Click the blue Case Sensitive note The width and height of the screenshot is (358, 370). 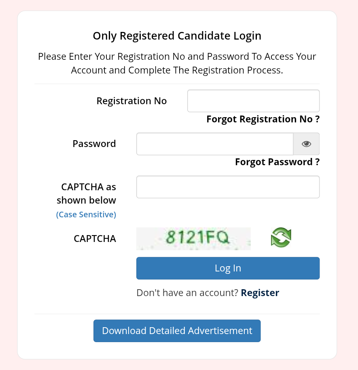coord(86,214)
